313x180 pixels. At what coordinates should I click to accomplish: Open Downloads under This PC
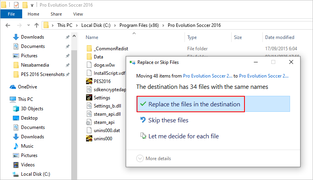[x=32, y=137]
